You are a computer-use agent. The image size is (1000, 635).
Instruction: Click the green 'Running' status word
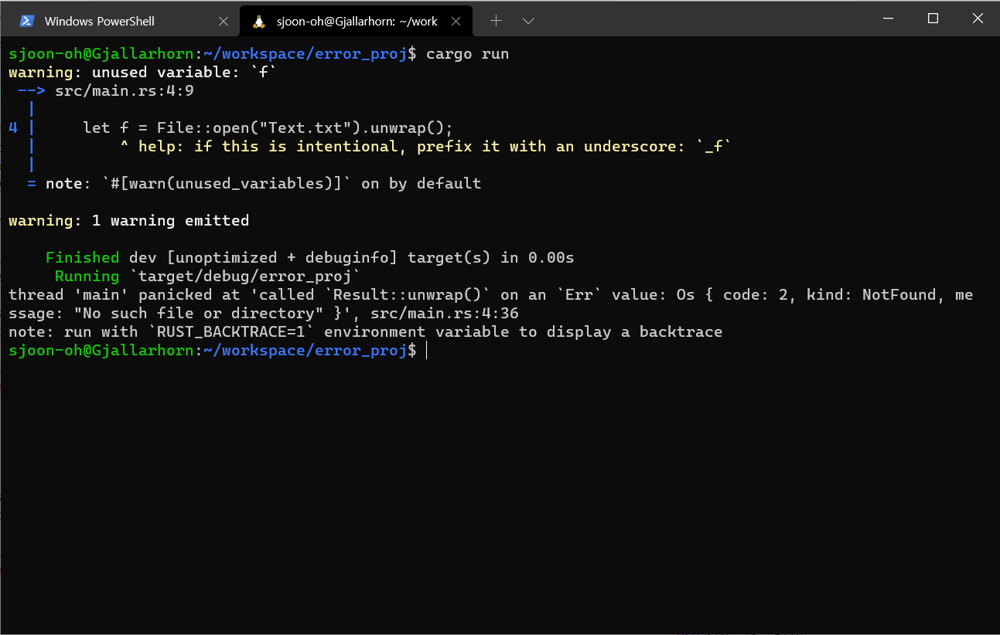[x=87, y=277]
